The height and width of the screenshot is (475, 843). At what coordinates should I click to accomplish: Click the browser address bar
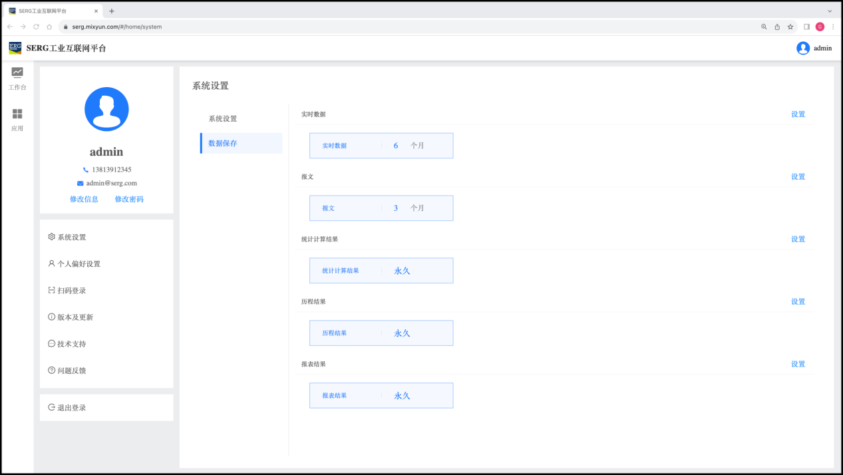click(399, 27)
